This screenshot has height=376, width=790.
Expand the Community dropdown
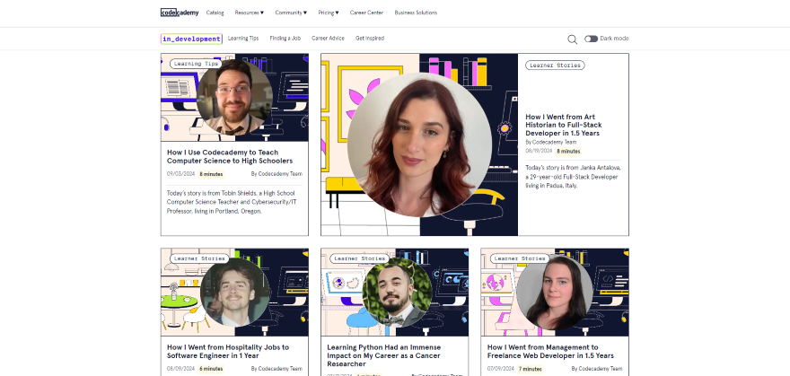291,13
